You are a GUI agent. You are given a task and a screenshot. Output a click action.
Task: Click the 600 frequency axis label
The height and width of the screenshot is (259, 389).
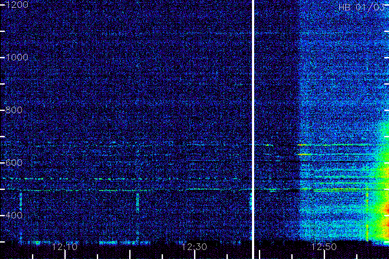click(x=14, y=163)
